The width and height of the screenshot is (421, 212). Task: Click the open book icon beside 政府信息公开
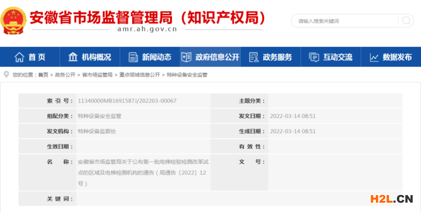187,57
